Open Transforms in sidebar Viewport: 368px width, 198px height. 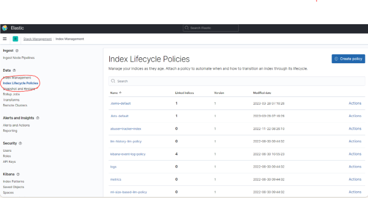point(11,100)
